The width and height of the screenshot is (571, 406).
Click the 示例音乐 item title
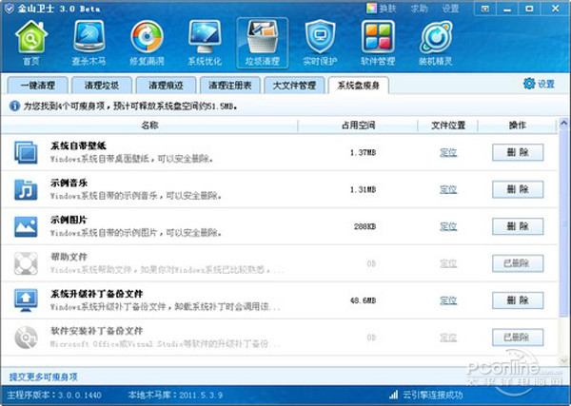69,183
